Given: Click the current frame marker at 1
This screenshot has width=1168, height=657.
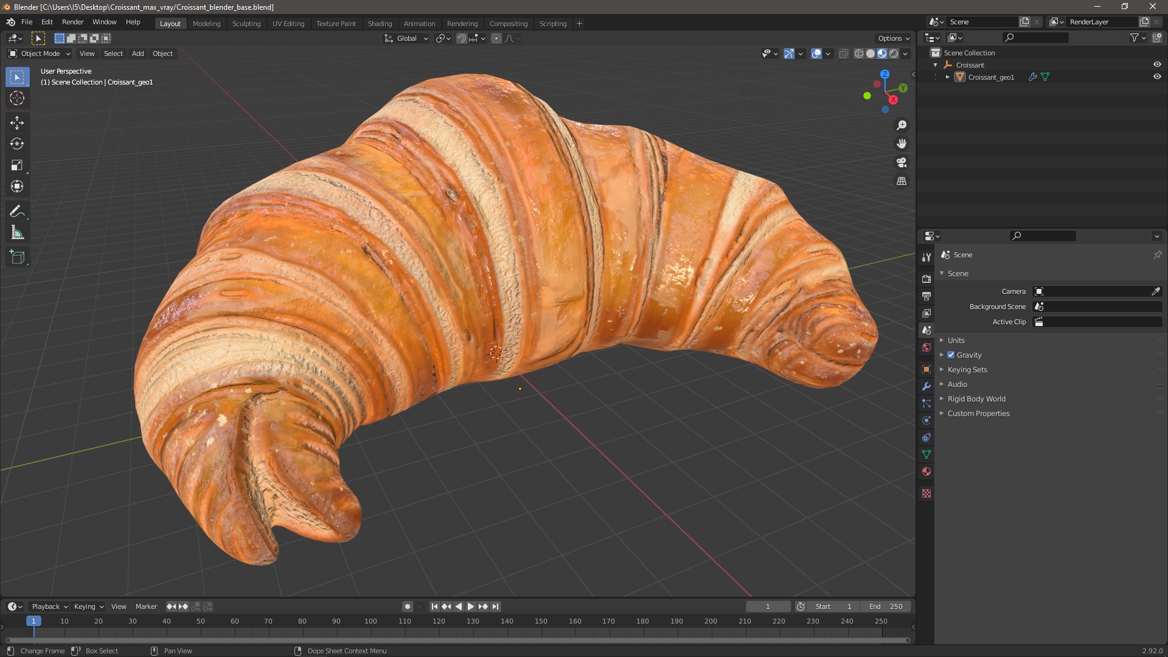Looking at the screenshot, I should 33,621.
